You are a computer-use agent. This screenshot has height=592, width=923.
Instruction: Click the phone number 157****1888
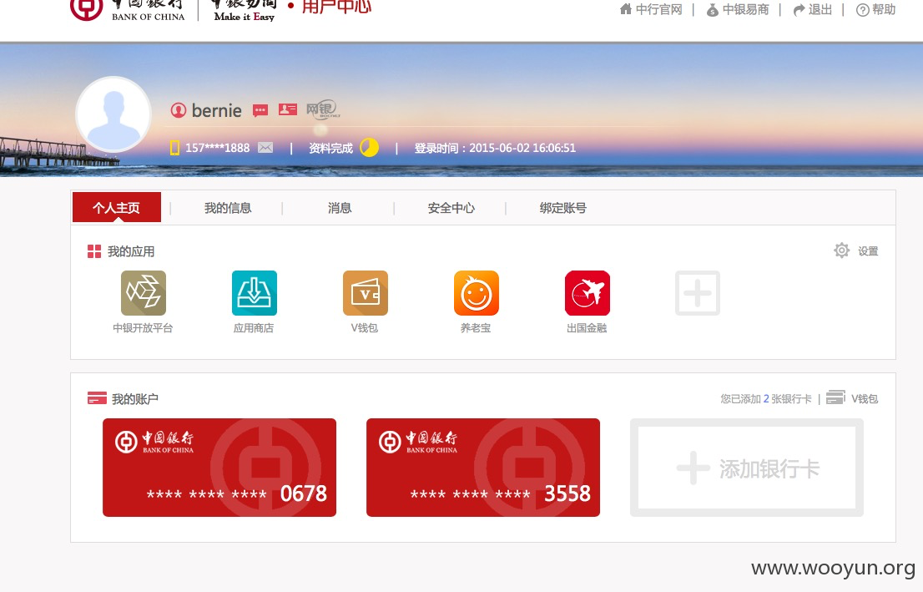point(218,148)
